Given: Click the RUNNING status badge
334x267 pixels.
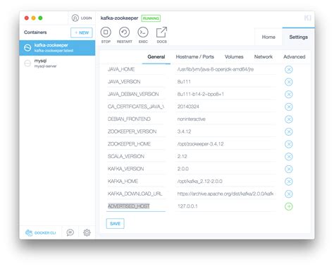Looking at the screenshot, I should pyautogui.click(x=151, y=18).
